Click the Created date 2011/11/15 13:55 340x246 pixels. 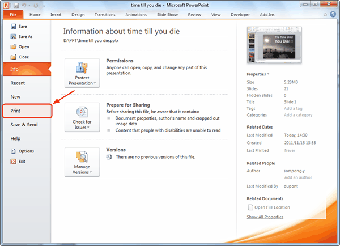pos(300,143)
